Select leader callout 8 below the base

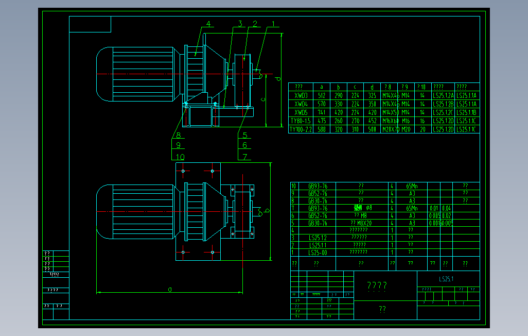[179, 136]
